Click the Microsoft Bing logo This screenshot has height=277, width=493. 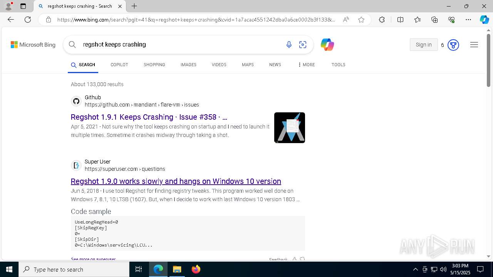point(33,45)
